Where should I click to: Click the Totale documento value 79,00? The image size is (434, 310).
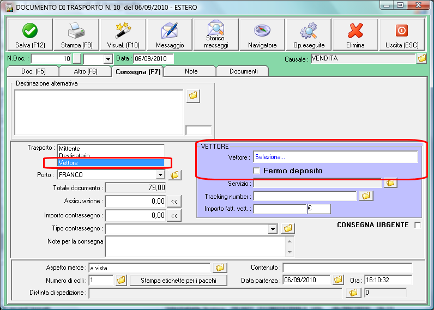click(136, 188)
